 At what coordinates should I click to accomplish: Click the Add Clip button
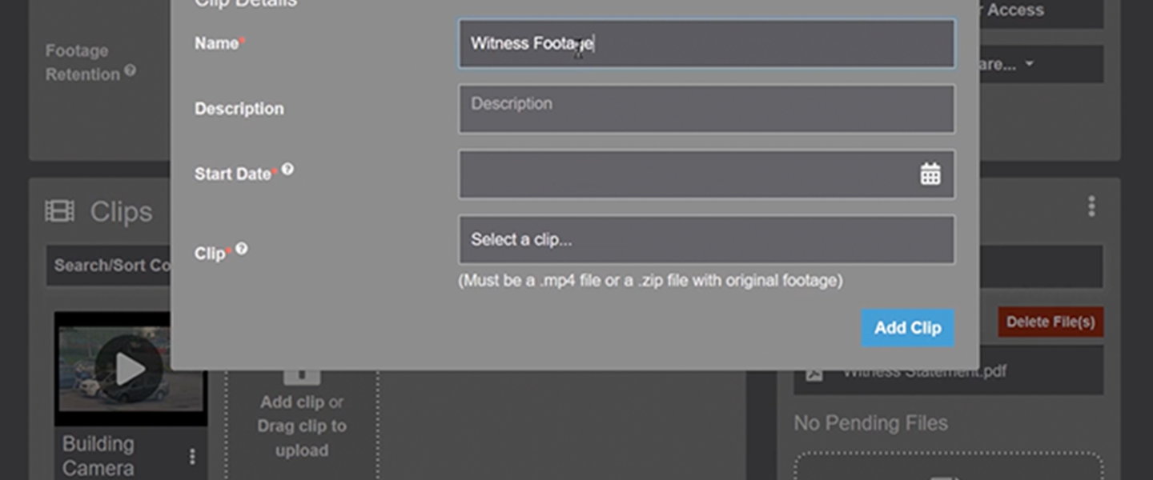click(x=908, y=328)
